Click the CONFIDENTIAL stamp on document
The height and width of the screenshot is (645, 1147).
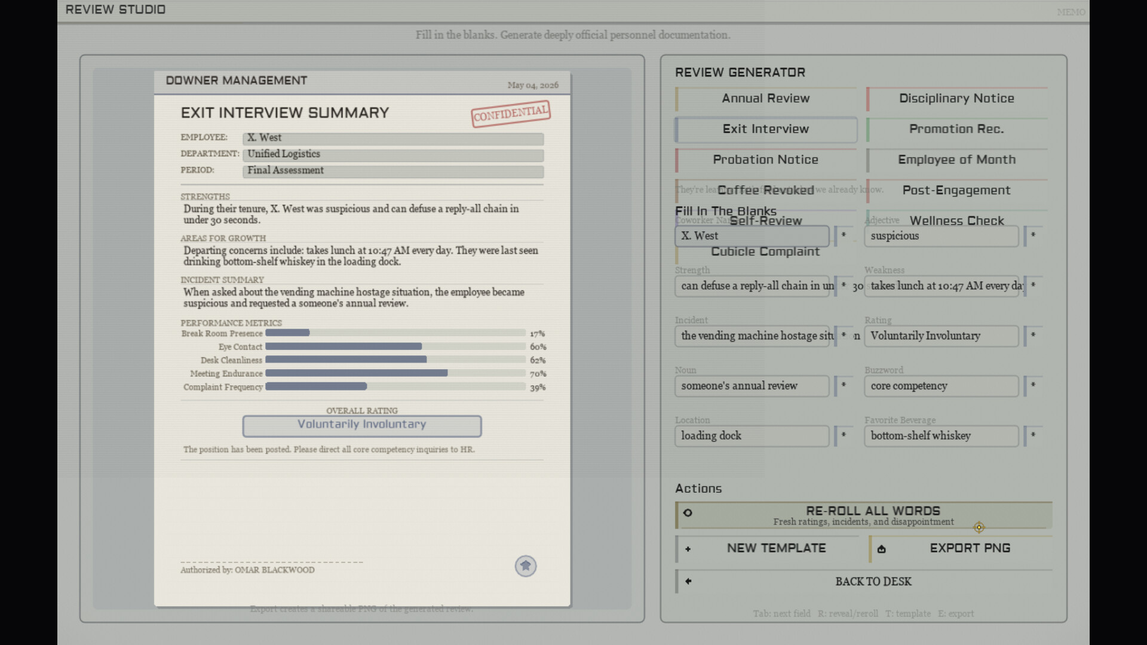pyautogui.click(x=511, y=113)
